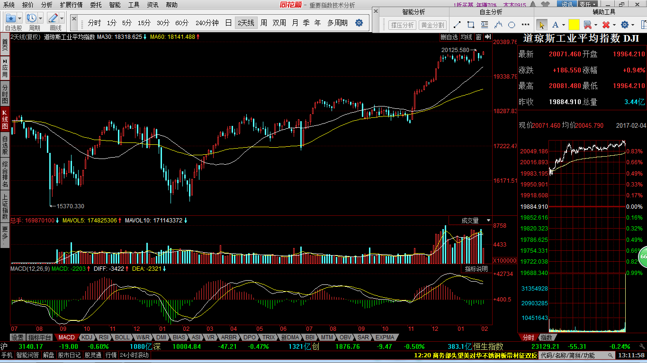Switch chart to 日 daily period

(228, 23)
